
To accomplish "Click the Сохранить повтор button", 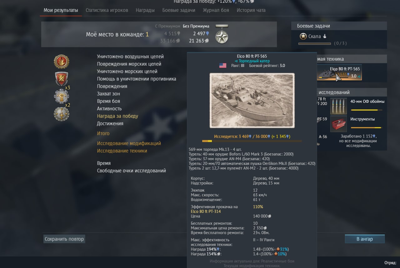I will click(x=64, y=239).
